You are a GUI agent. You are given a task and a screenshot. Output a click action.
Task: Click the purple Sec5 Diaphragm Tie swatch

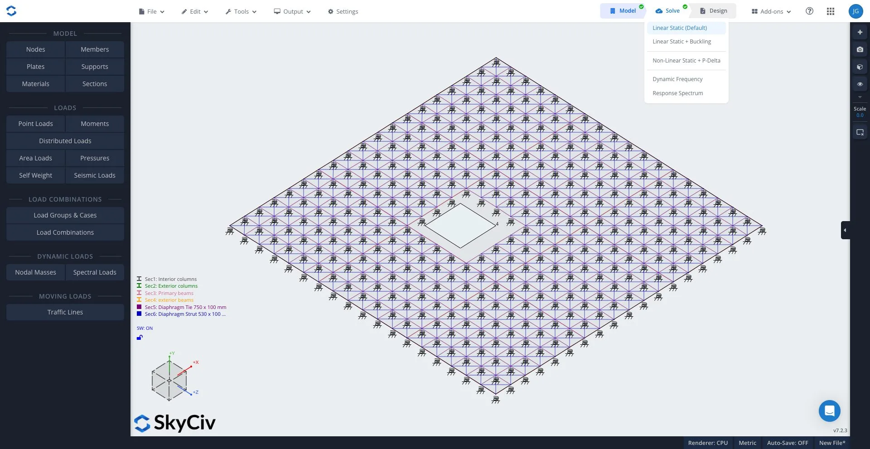click(139, 307)
